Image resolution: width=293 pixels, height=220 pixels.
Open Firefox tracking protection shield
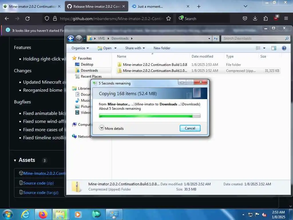(x=47, y=19)
